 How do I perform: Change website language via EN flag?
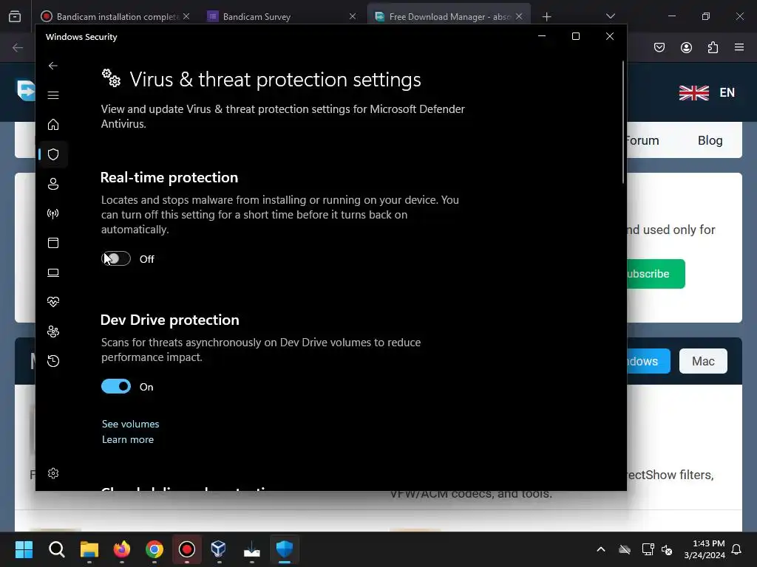pyautogui.click(x=707, y=92)
